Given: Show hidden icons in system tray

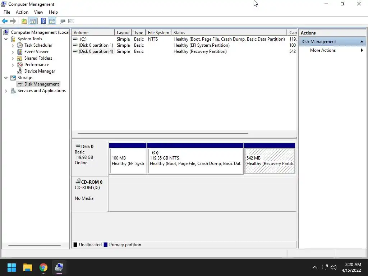Looking at the screenshot, I should [x=315, y=267].
